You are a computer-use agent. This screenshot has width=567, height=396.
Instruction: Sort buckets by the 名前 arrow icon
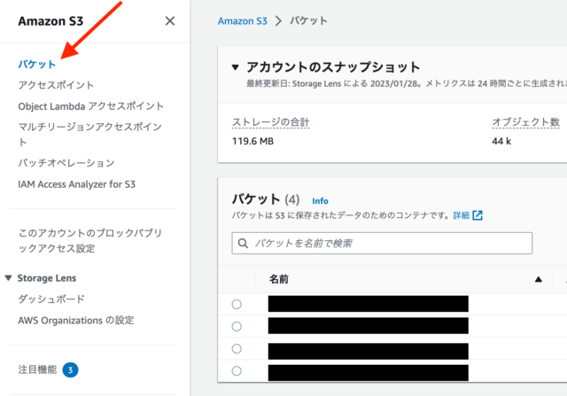(x=538, y=279)
